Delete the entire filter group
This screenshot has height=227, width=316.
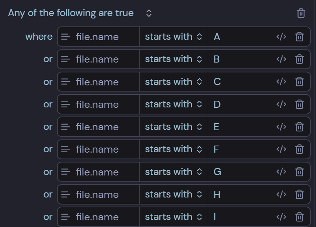pos(301,13)
